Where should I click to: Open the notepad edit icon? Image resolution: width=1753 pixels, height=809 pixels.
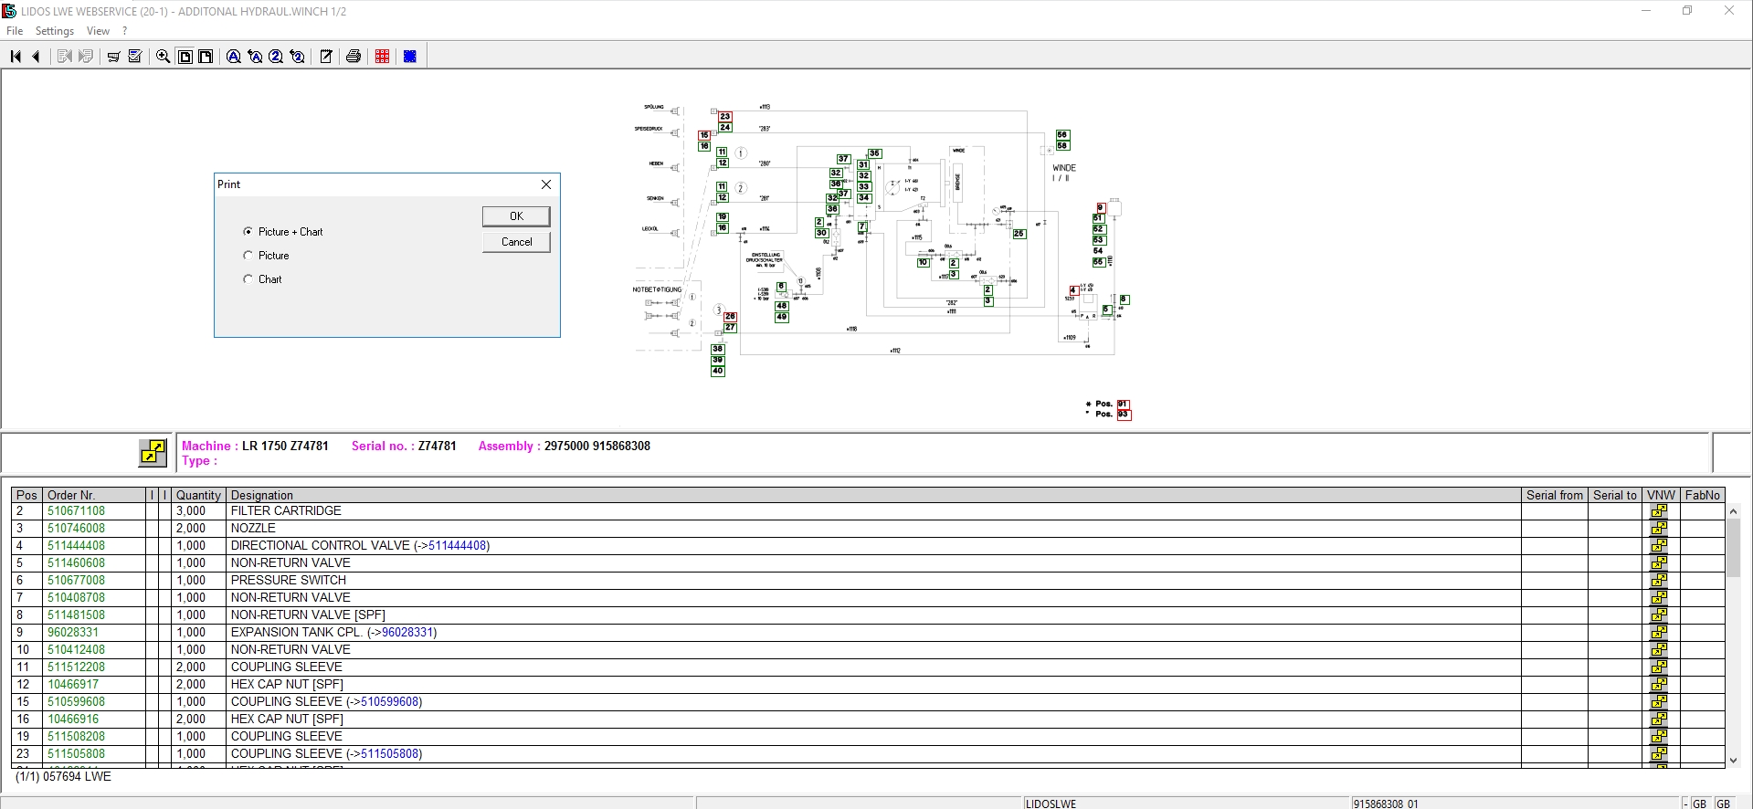click(325, 57)
